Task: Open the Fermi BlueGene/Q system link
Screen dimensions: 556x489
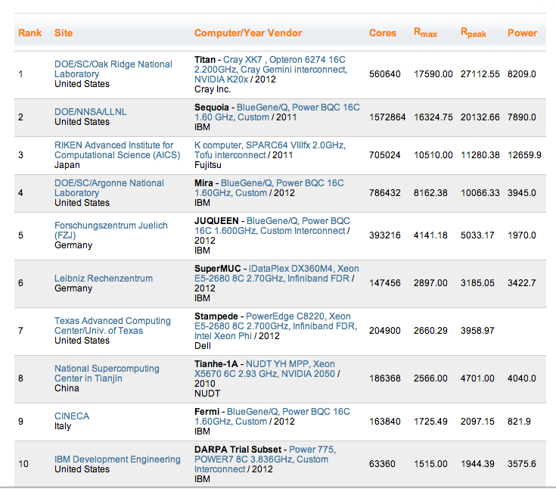Action: [x=272, y=416]
